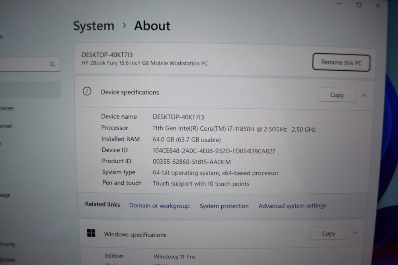398x265 pixels.
Task: Click the Edition label
Action: pos(114,256)
